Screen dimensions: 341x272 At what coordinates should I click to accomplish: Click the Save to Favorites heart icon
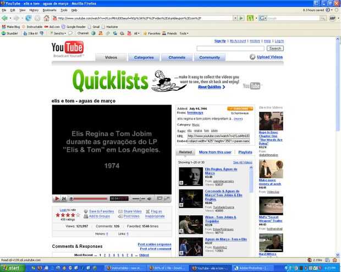86,211
